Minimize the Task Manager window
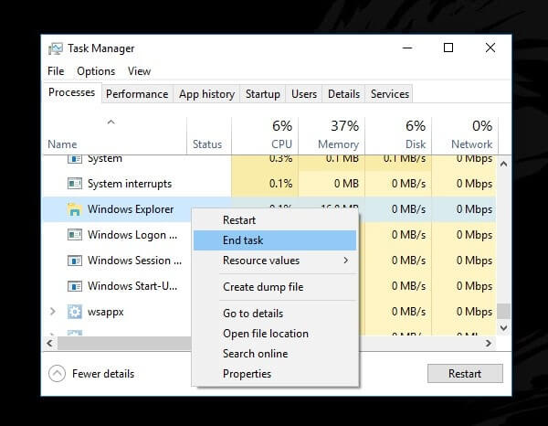Viewport: 548px width, 426px height. [407, 48]
